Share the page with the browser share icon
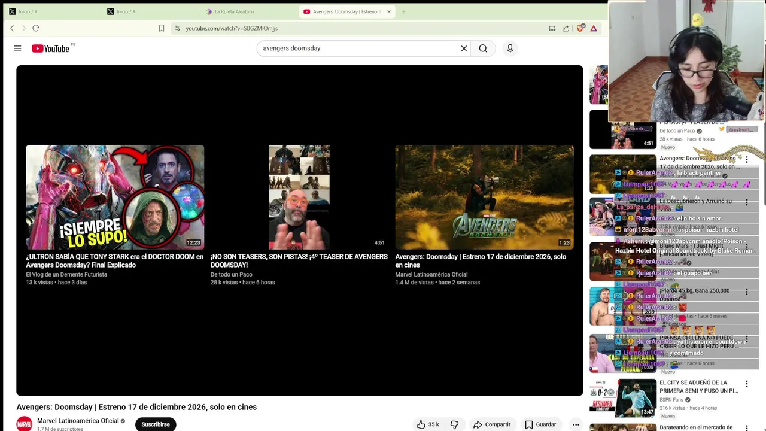The image size is (766, 431). coord(566,28)
